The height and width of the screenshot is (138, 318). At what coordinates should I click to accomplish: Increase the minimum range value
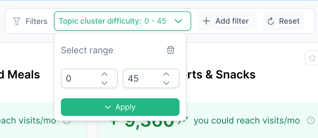[104, 74]
